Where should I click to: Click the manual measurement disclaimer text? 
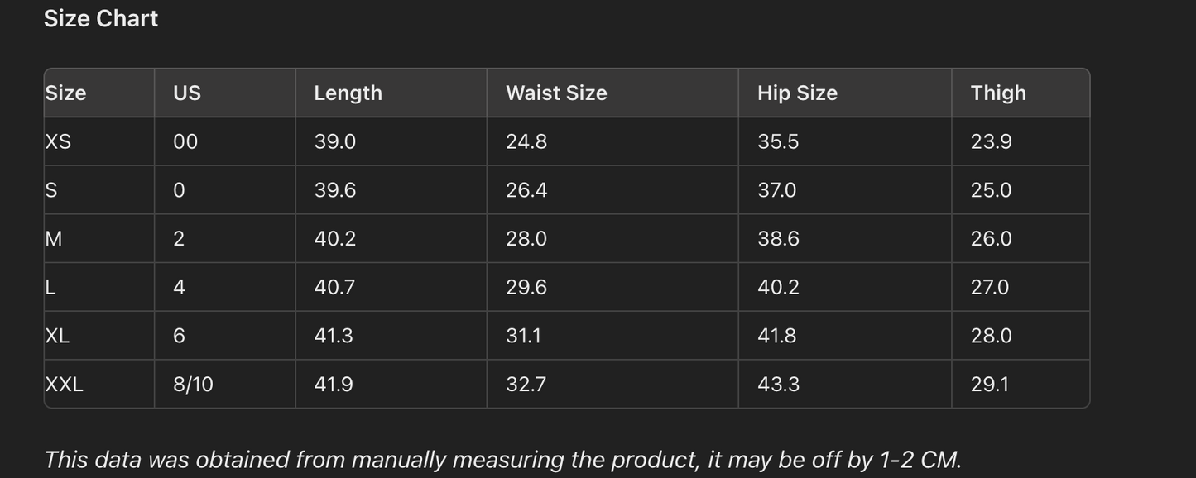click(x=502, y=460)
